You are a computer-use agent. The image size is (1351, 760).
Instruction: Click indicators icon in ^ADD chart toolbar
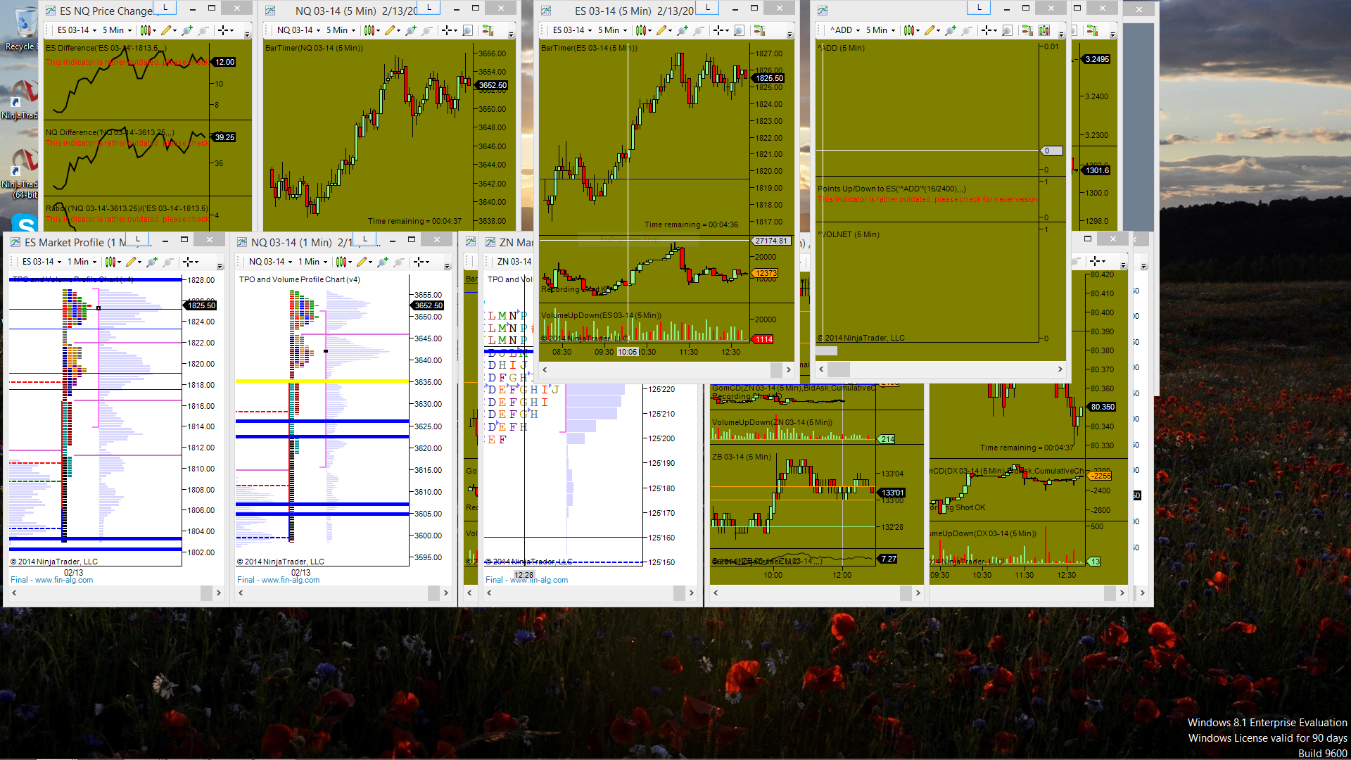coord(1044,30)
